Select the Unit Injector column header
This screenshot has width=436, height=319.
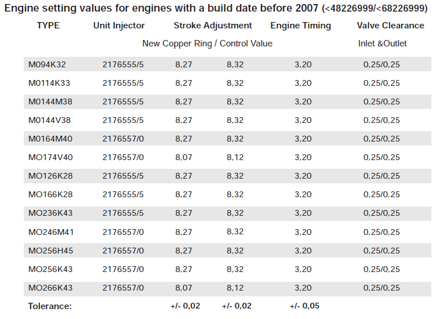pyautogui.click(x=119, y=26)
